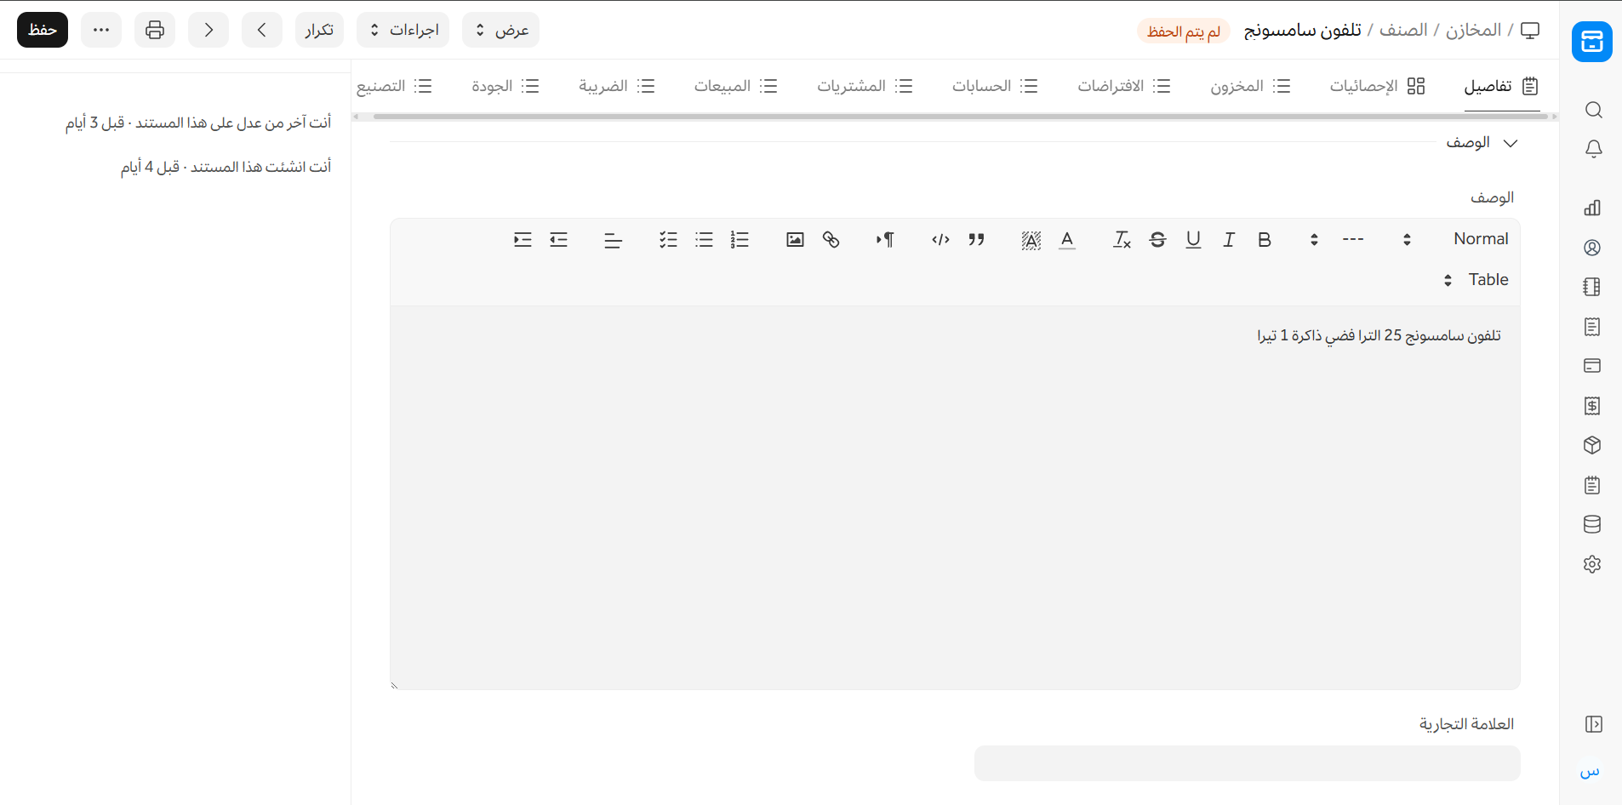
Task: Click the insert link icon
Action: (831, 240)
